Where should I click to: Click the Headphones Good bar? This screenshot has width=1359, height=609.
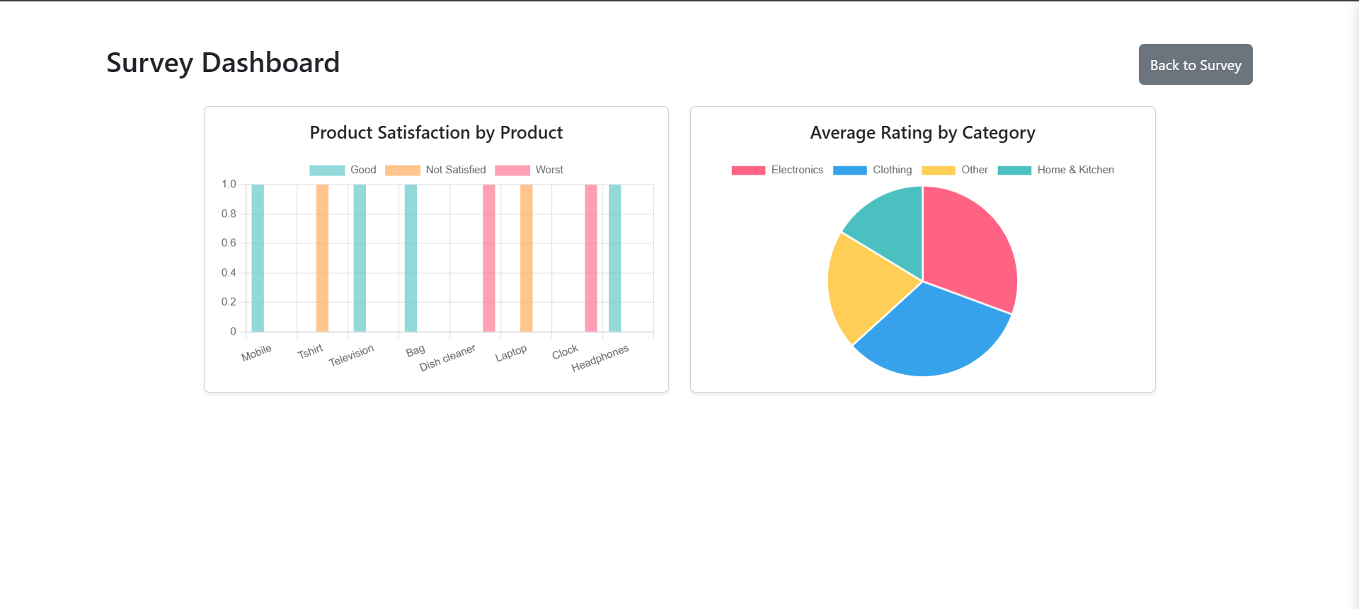(x=615, y=258)
